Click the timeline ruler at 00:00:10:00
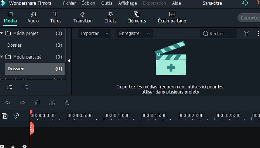Viewport: 260px width, 148px height. point(117,116)
